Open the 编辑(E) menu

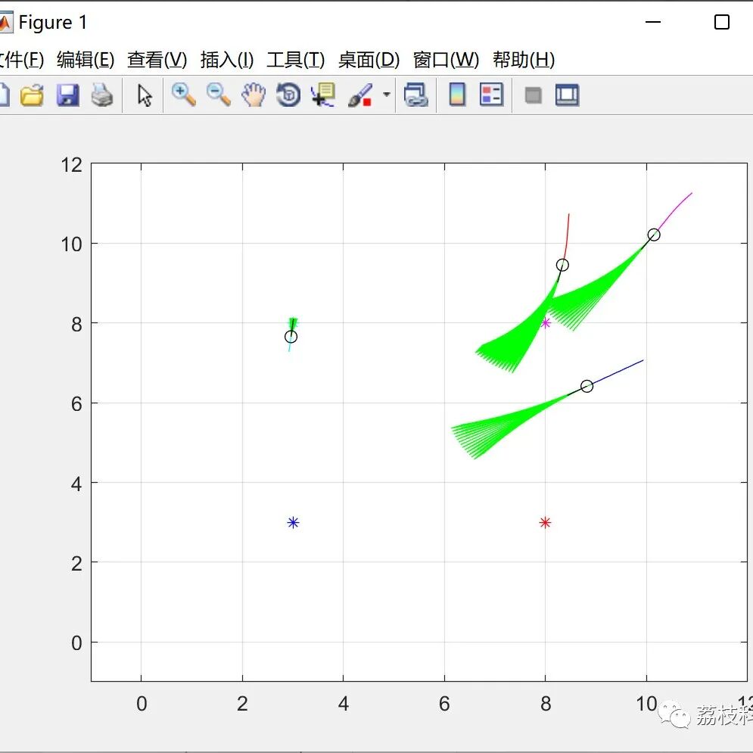click(86, 60)
